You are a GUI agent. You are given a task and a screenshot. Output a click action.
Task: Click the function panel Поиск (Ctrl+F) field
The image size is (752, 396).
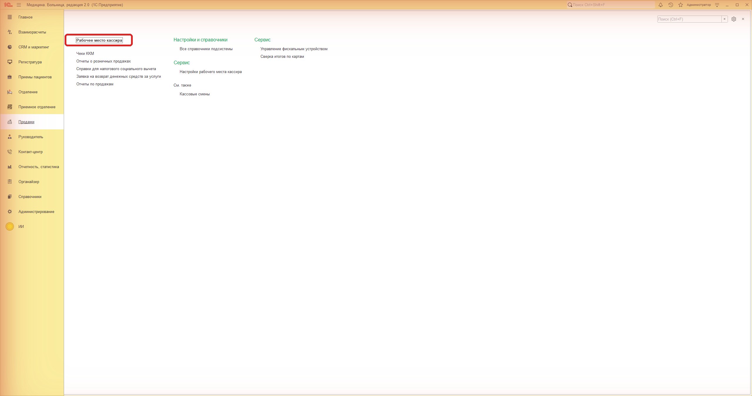(x=689, y=19)
